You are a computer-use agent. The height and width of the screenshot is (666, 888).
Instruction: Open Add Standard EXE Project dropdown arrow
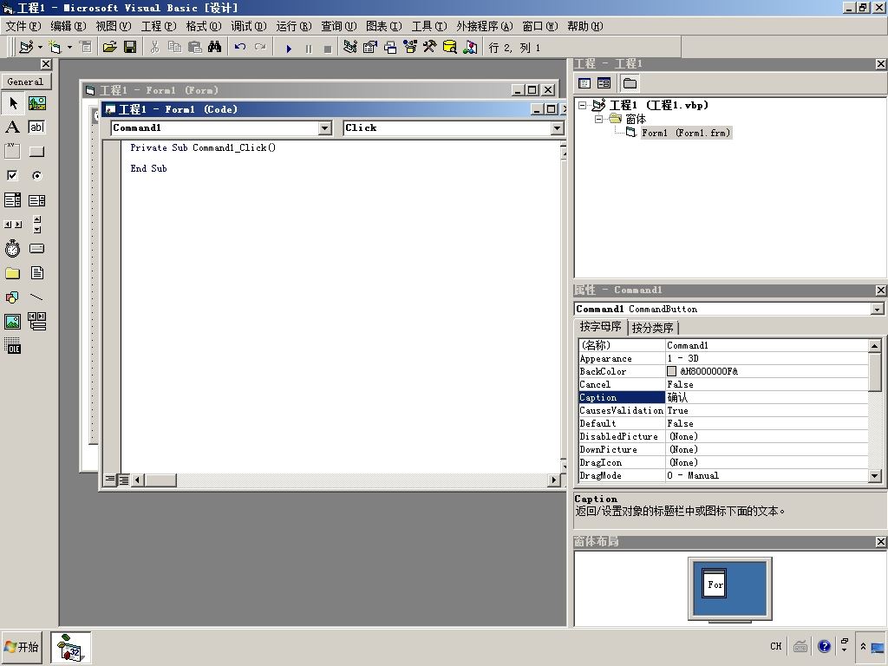point(40,47)
